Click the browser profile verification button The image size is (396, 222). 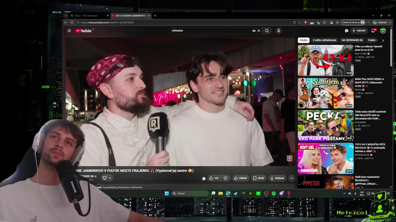(x=353, y=23)
